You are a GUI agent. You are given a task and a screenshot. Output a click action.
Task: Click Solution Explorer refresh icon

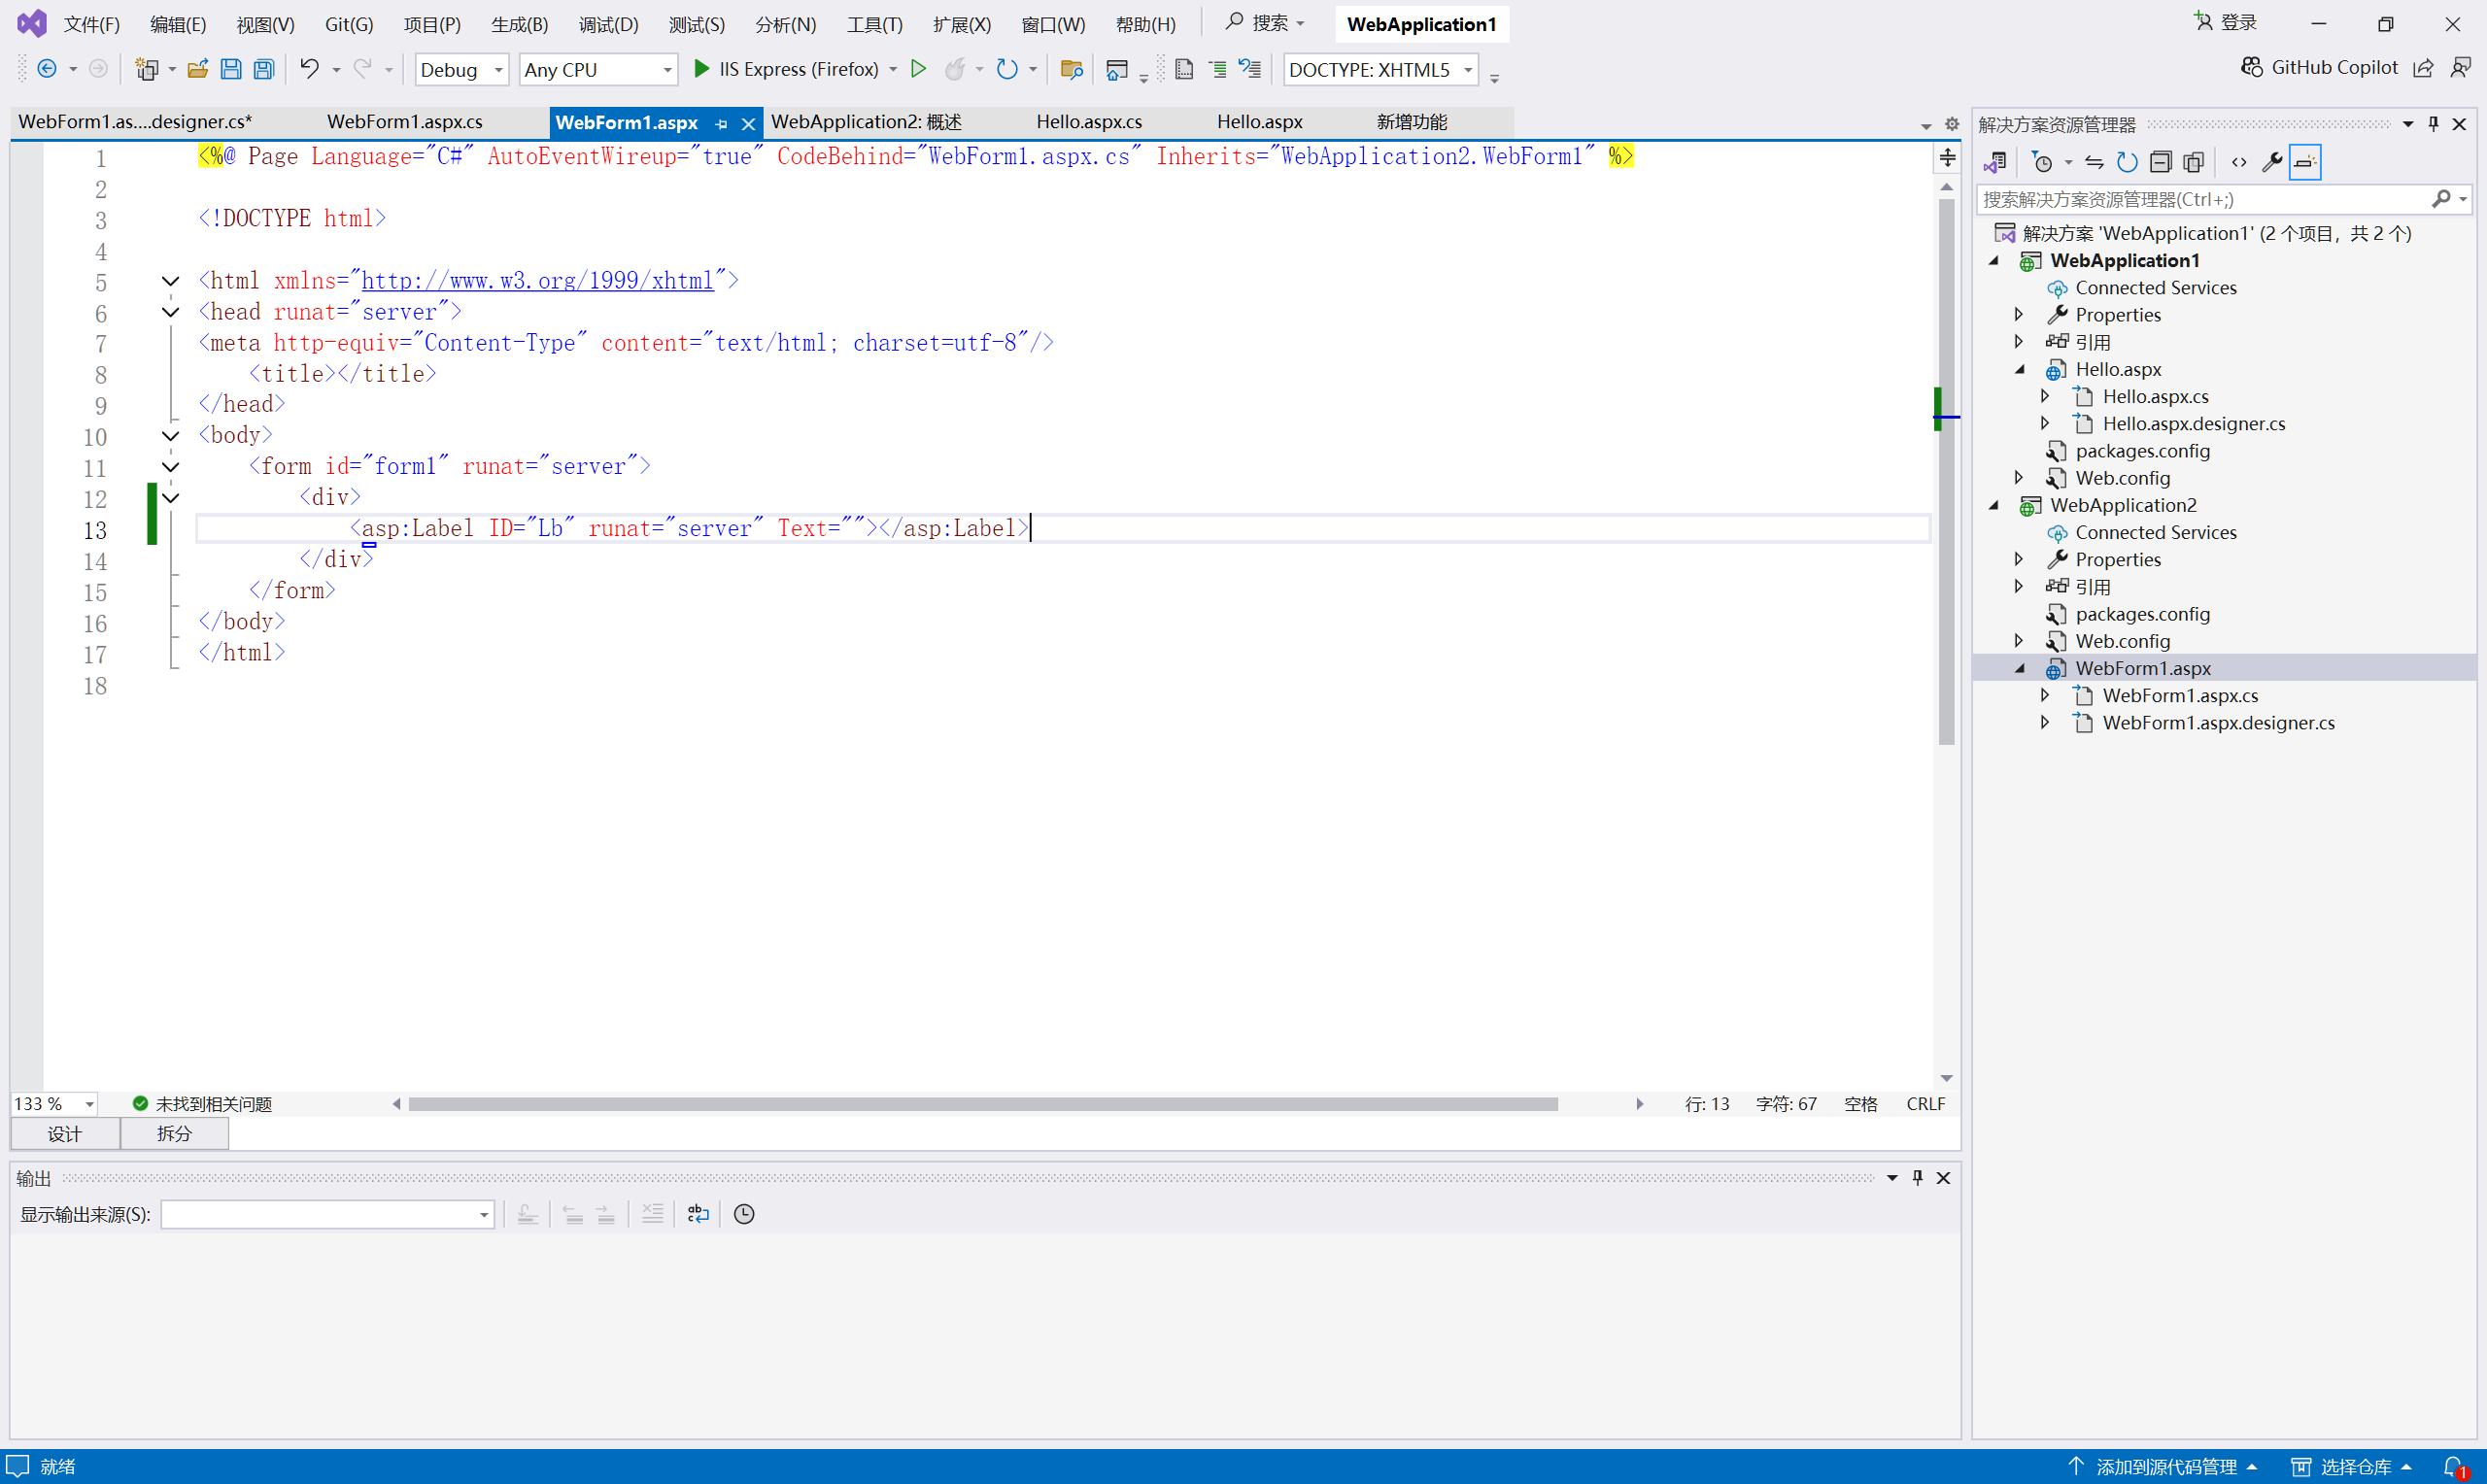(x=2127, y=162)
